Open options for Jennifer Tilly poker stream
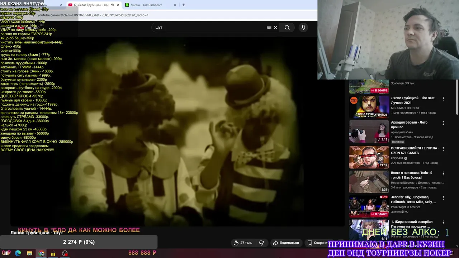 (x=443, y=198)
